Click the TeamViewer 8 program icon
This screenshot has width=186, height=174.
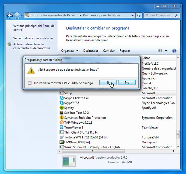62,127
